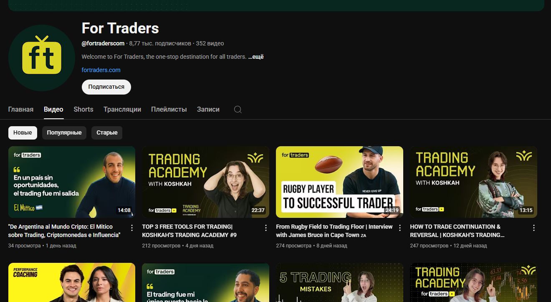Screen dimensions: 551x302
Task: Switch to the Shorts tab
Action: [83, 110]
